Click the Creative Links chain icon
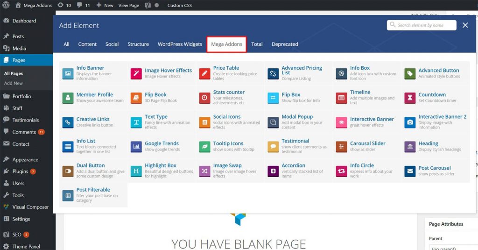The width and height of the screenshot is (478, 250). click(x=68, y=122)
